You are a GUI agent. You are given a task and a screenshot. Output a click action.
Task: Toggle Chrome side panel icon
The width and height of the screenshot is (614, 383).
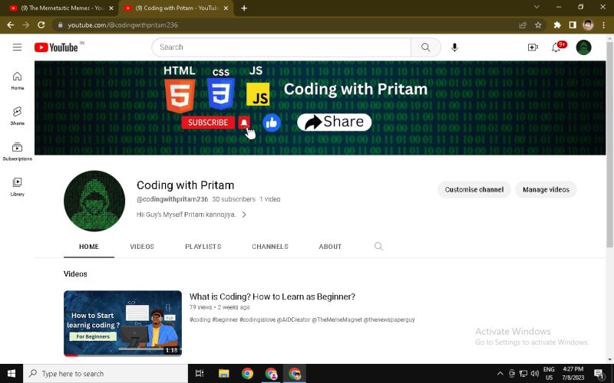573,25
